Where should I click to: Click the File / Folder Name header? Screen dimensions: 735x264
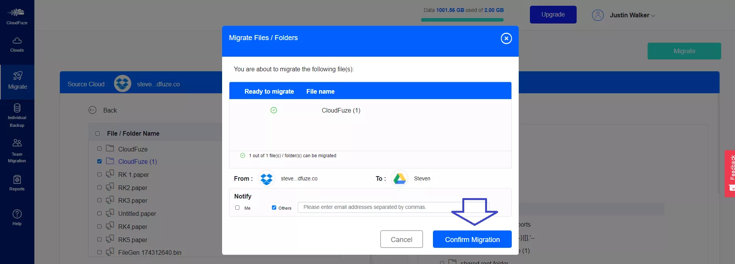[133, 133]
